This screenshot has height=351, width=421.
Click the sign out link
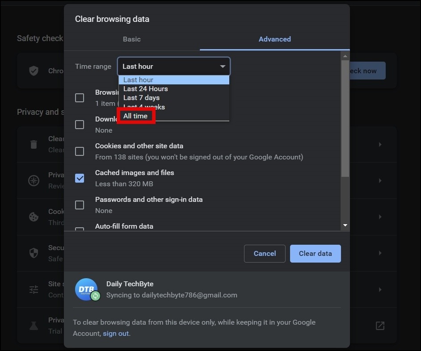pyautogui.click(x=115, y=333)
